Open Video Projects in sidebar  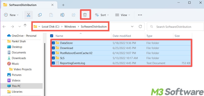point(20,69)
